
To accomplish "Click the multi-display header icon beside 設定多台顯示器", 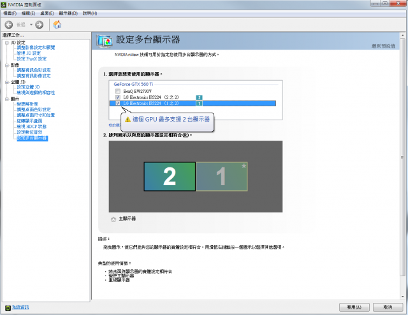I will point(105,41).
